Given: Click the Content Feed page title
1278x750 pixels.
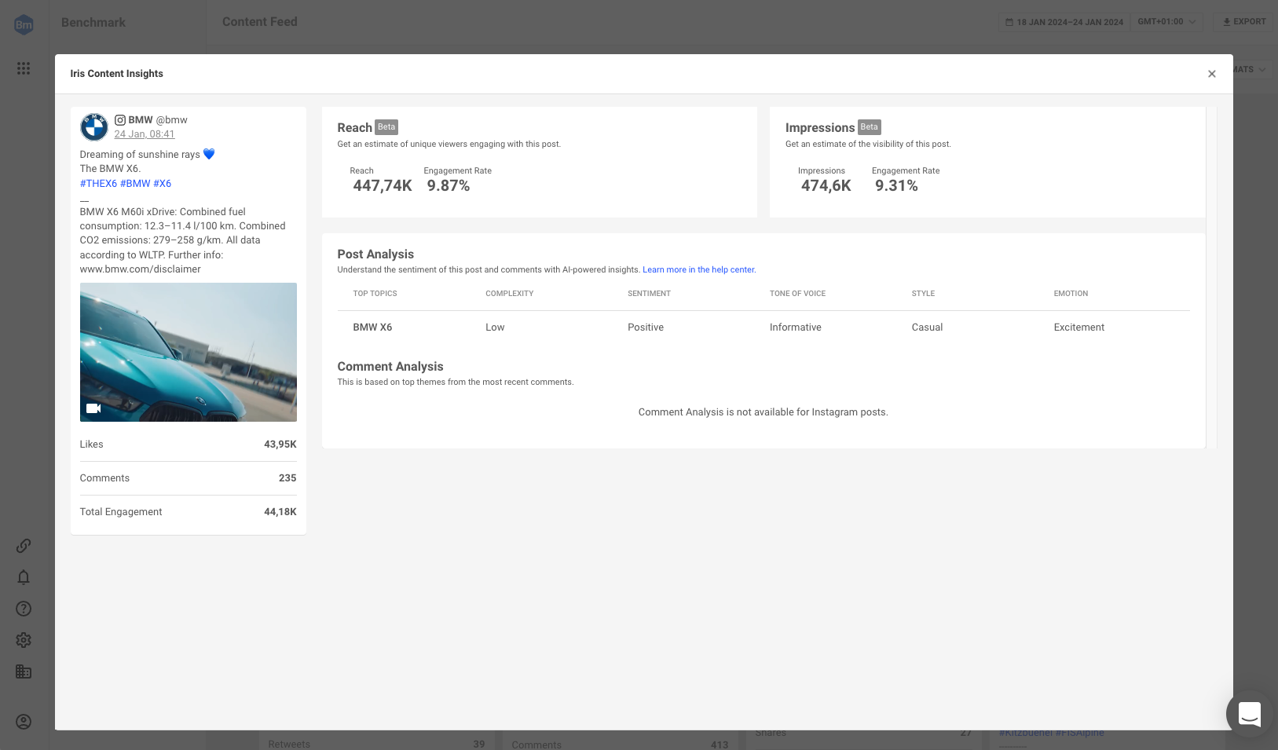Looking at the screenshot, I should coord(260,22).
